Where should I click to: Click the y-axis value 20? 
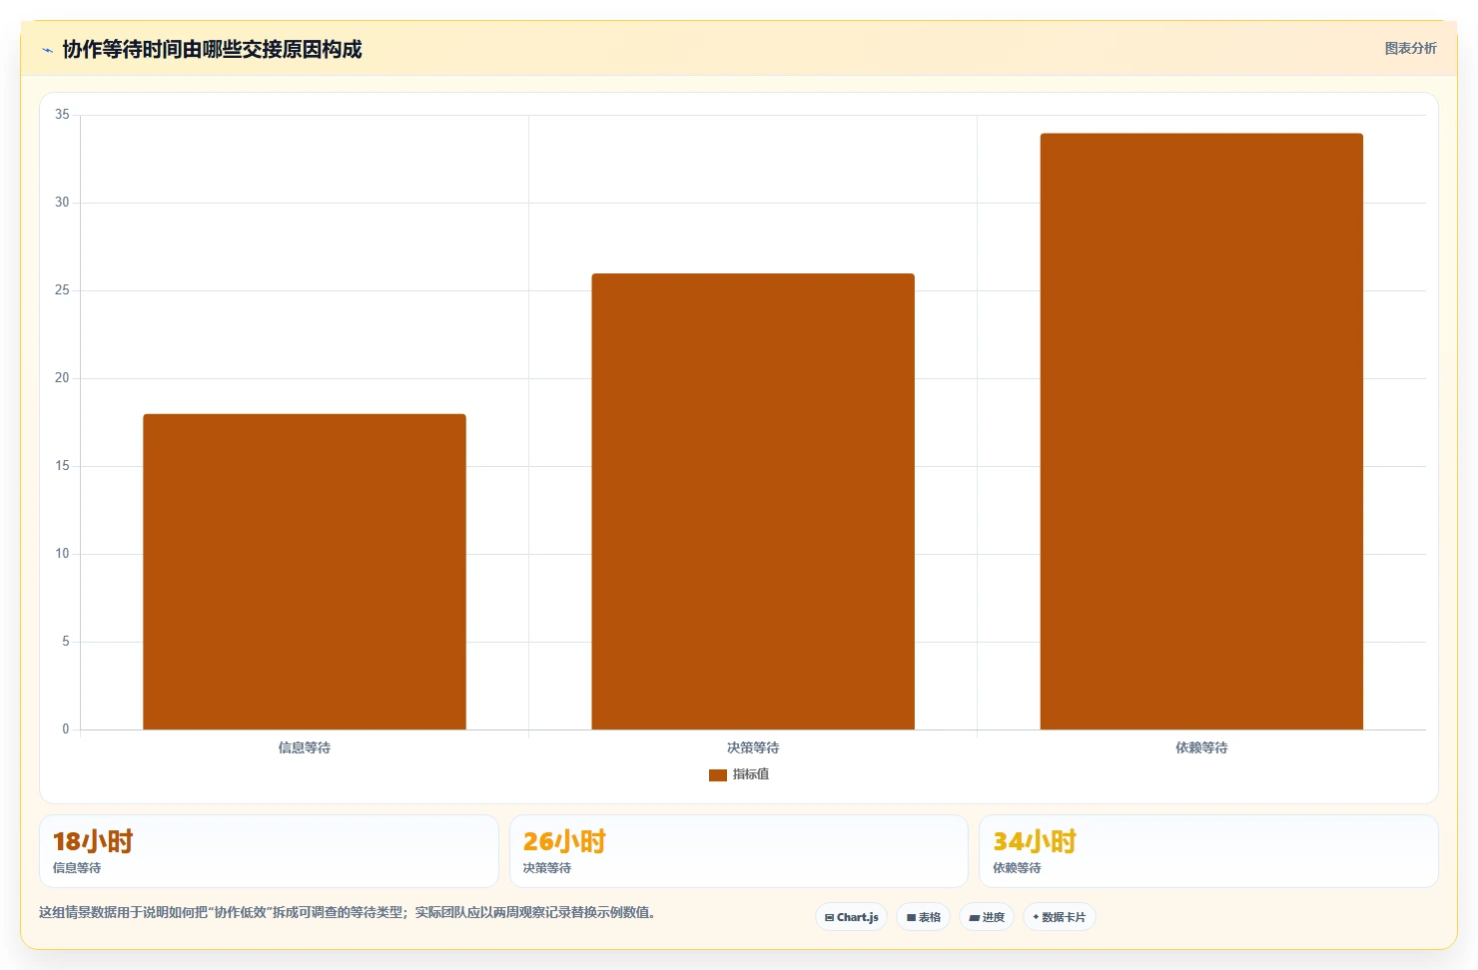(x=63, y=378)
